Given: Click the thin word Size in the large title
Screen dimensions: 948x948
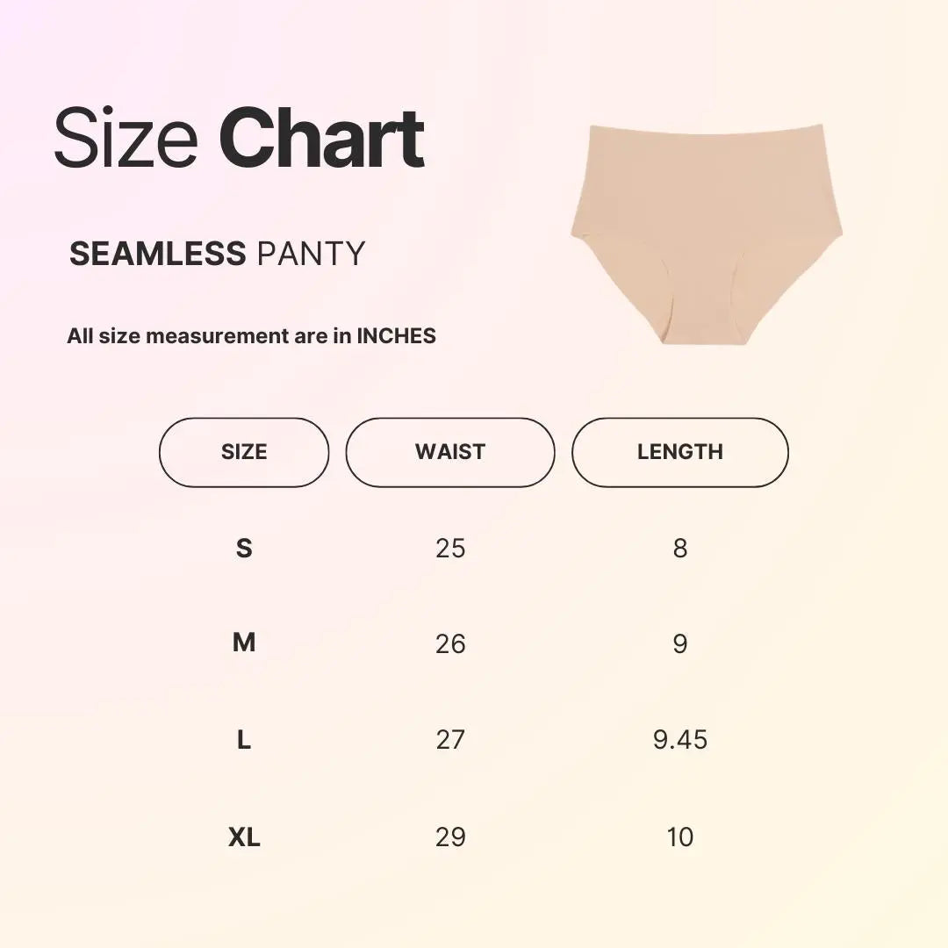Looking at the screenshot, I should click(126, 139).
